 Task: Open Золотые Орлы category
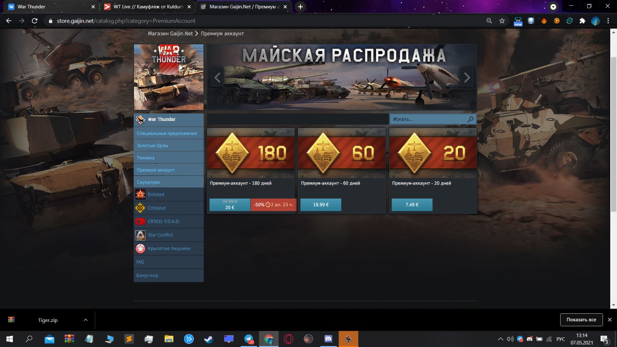click(169, 146)
